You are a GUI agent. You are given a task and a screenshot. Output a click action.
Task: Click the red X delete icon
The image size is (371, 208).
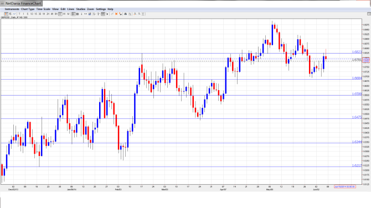click(x=116, y=14)
